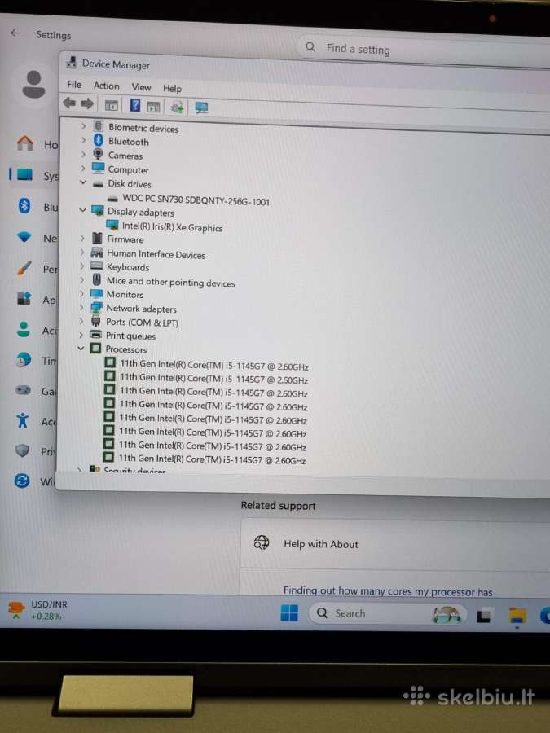Click the Keyboards category icon
The width and height of the screenshot is (550, 733).
click(x=97, y=266)
